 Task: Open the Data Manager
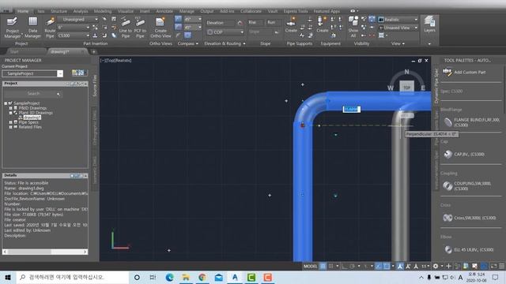(32, 28)
